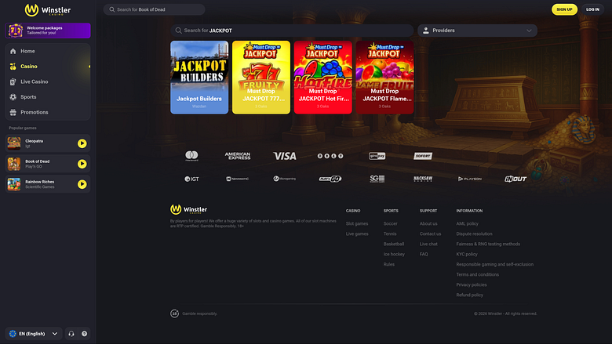Click the Novomatic provider logo
This screenshot has width=612, height=344.
click(x=237, y=179)
